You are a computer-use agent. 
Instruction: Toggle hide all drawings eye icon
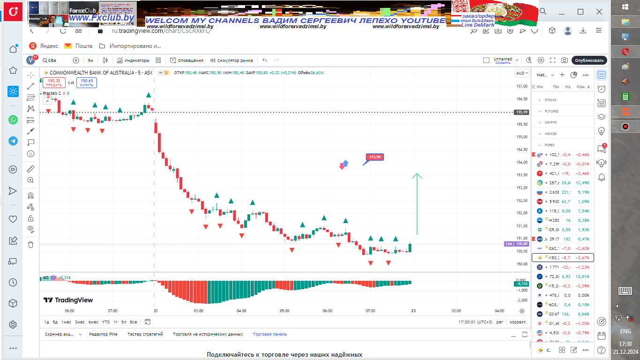pos(31,229)
